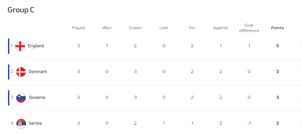
Task: Click the Group C heading
Action: click(21, 10)
